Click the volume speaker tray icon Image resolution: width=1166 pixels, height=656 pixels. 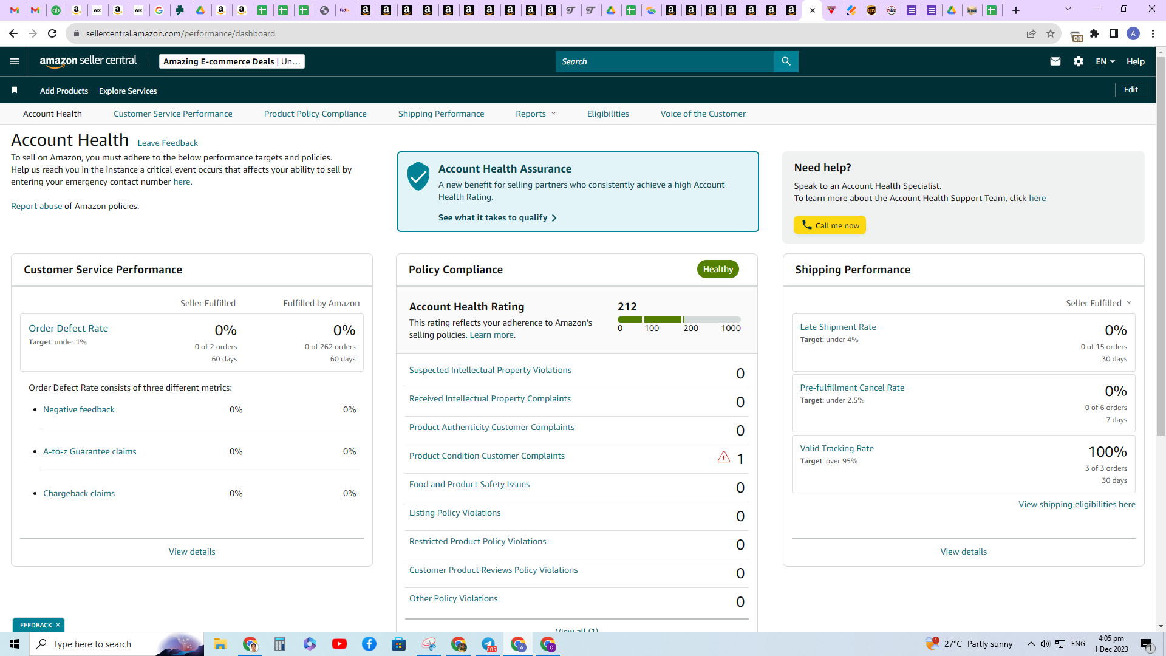click(x=1045, y=644)
